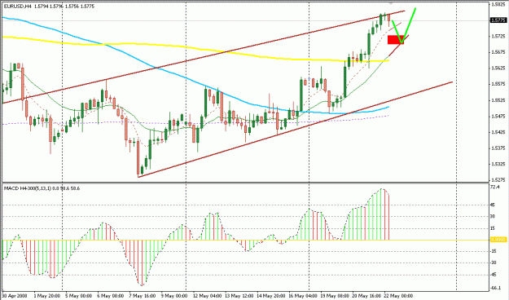Click the 1.5825 price axis label

pyautogui.click(x=498, y=5)
